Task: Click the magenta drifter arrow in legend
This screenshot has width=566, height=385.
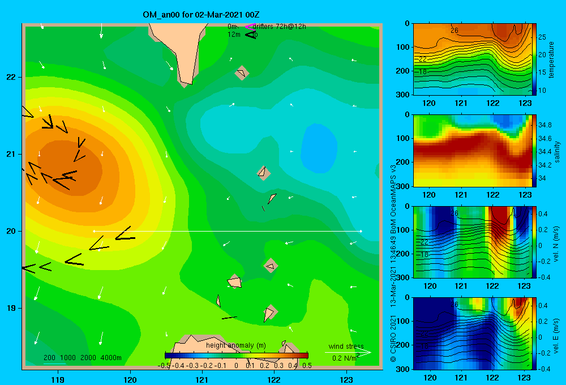Action: 250,27
